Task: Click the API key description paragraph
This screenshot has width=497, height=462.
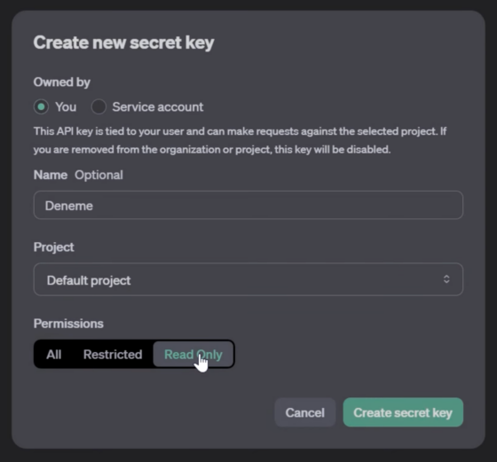Action: coord(240,140)
